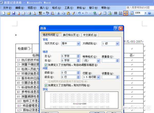Toggle the auto-adjust right indent checkbox
The width and height of the screenshot is (154, 113).
point(46,65)
